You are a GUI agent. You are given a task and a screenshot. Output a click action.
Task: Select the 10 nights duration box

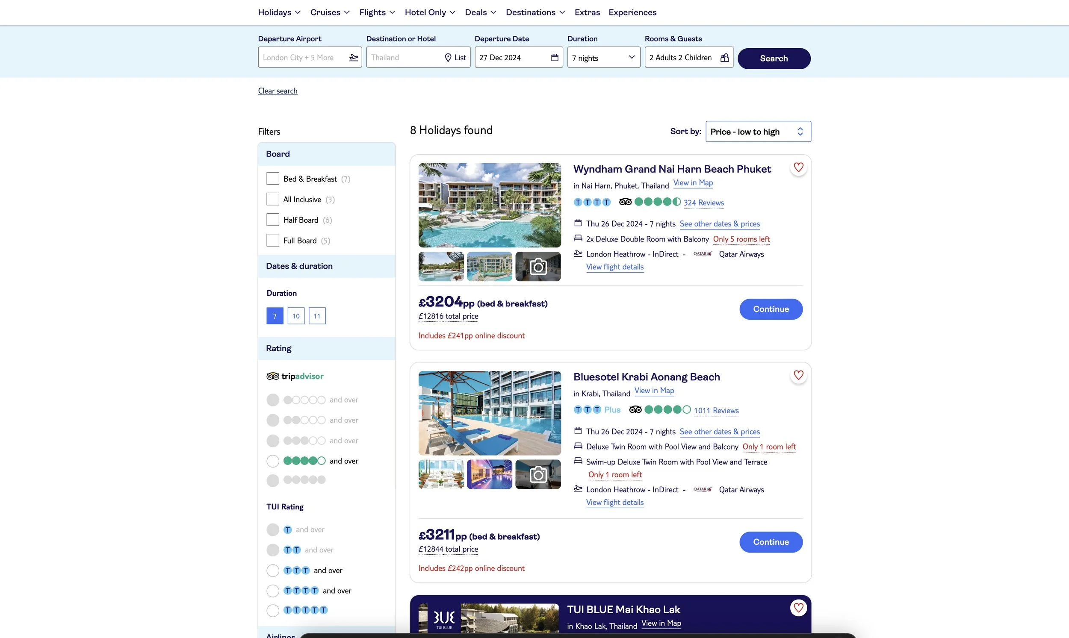pos(296,316)
